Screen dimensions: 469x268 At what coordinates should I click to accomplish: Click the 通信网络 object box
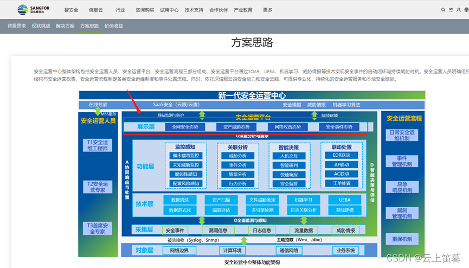tap(288, 250)
